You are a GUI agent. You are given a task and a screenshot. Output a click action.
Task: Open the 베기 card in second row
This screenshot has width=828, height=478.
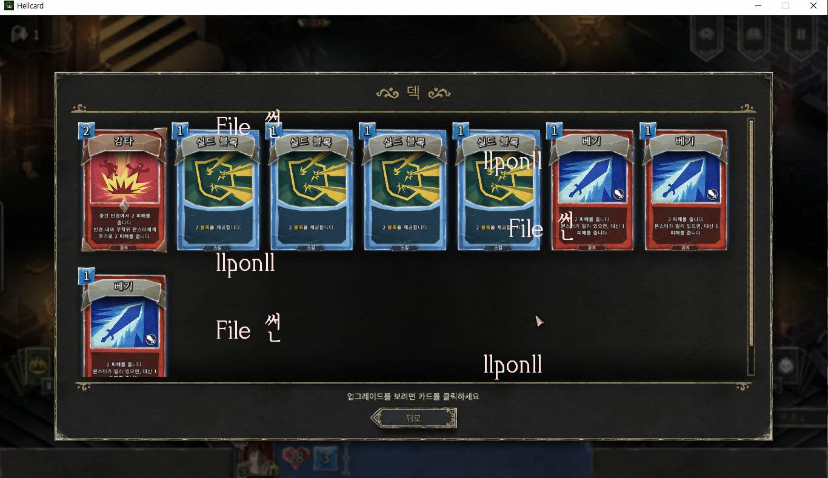coord(124,325)
